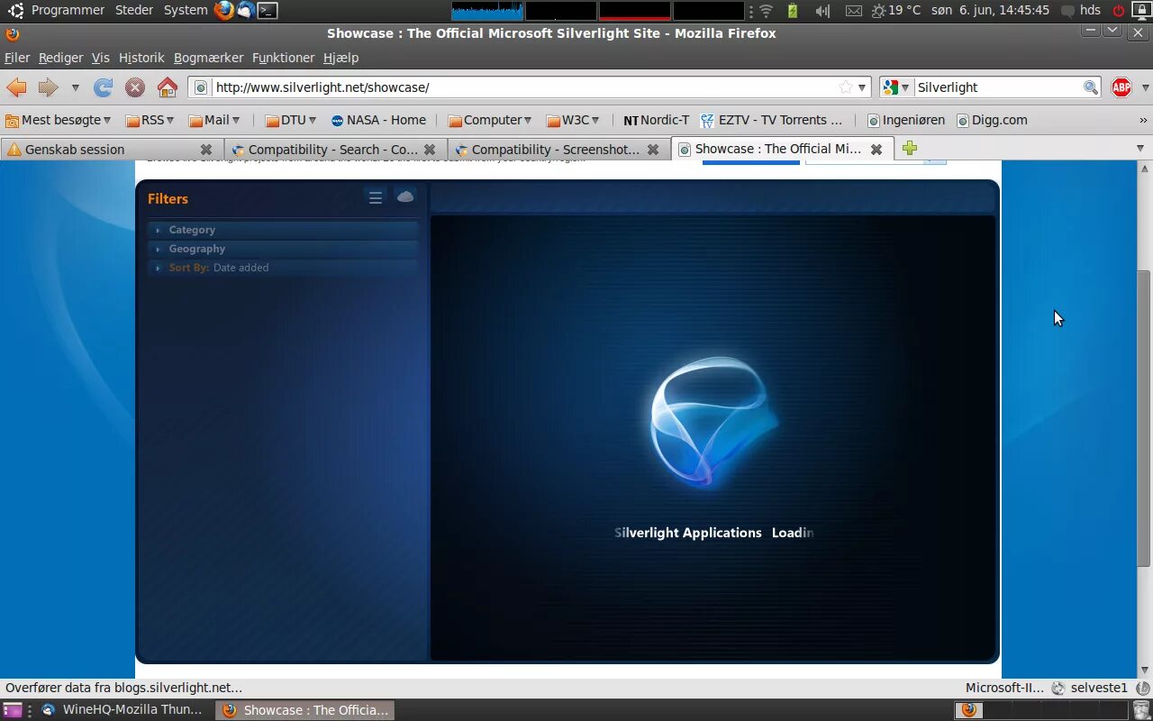Screen dimensions: 1153x721
Task: Open the Filer menu
Action: [17, 58]
